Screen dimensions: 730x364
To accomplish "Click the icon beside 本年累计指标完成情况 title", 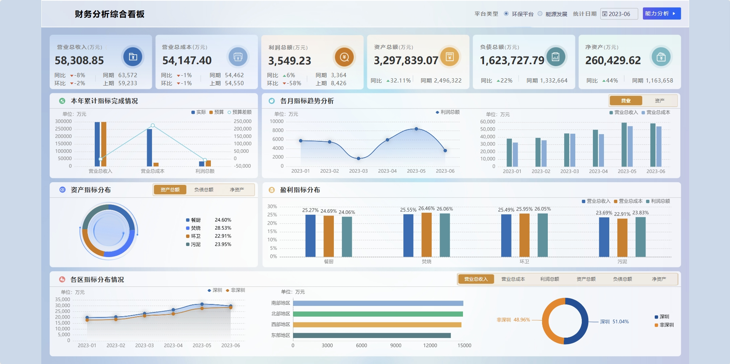I will [x=62, y=101].
